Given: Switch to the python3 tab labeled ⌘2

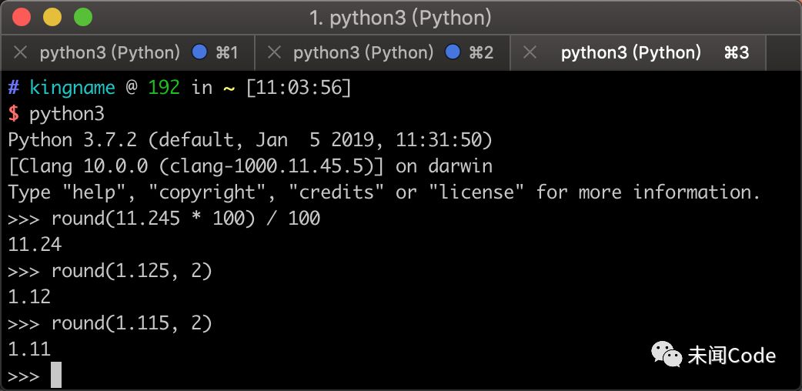Looking at the screenshot, I should point(363,53).
